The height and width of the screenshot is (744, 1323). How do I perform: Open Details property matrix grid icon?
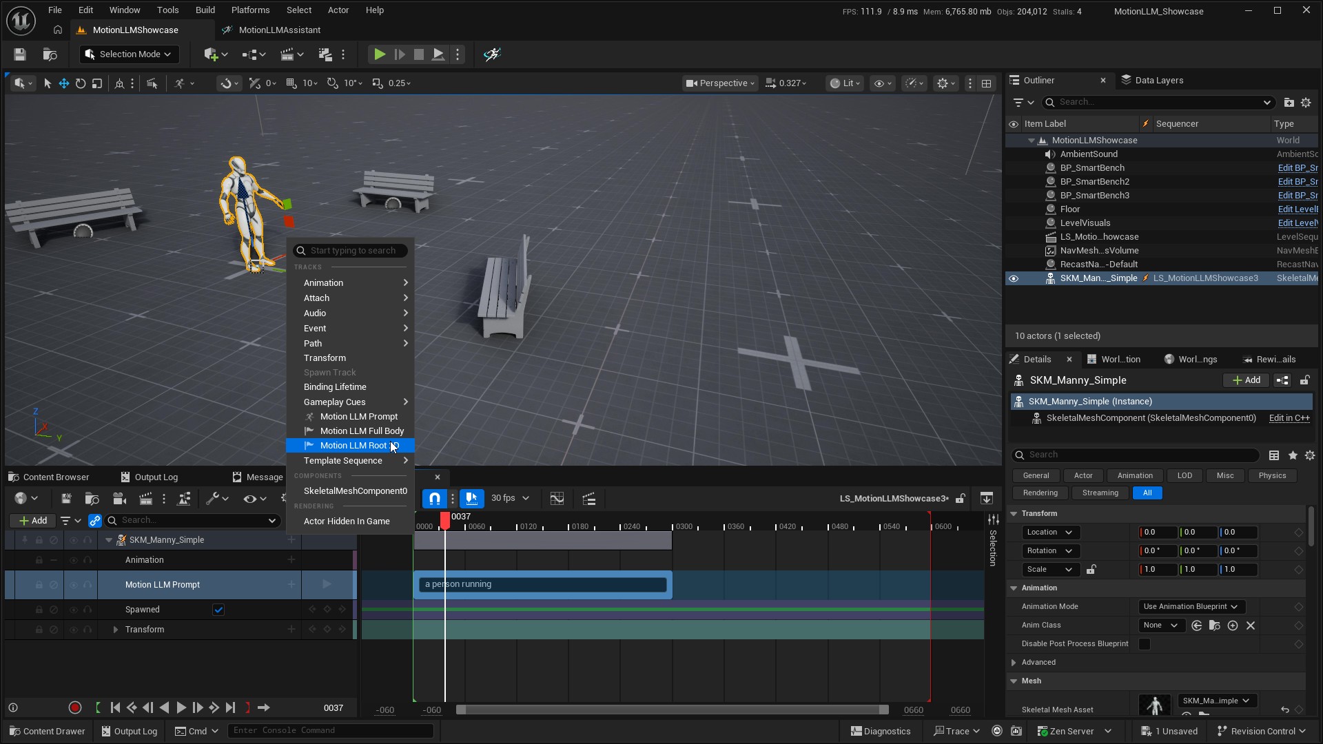click(x=1274, y=455)
